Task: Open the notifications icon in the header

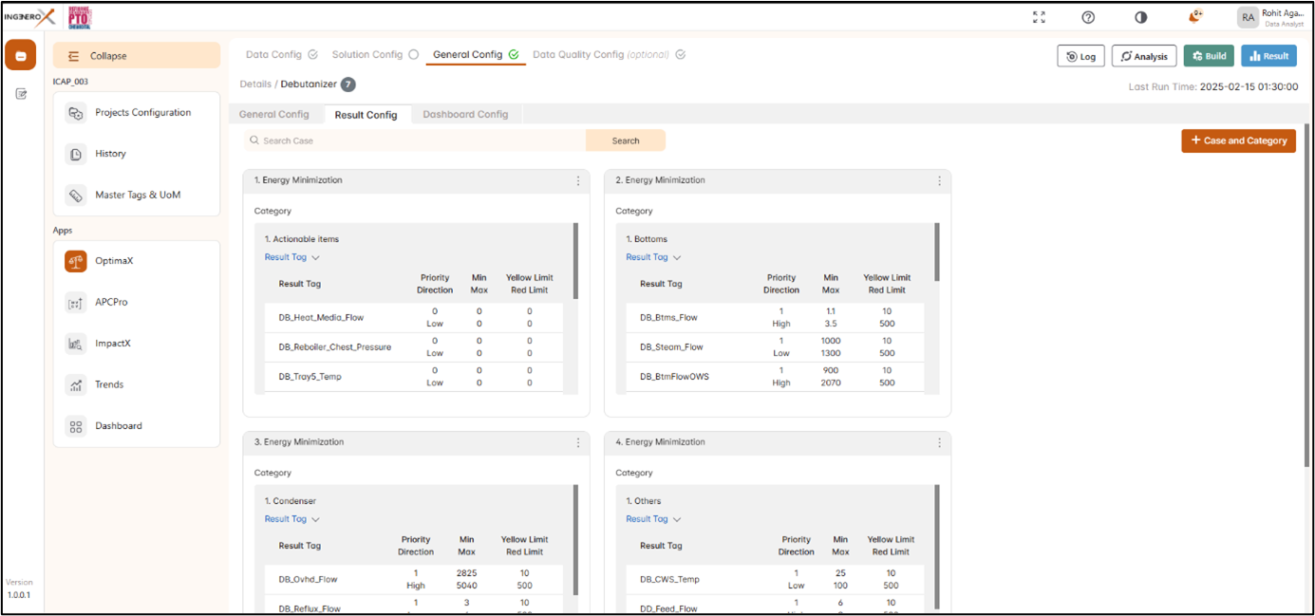Action: tap(1195, 16)
